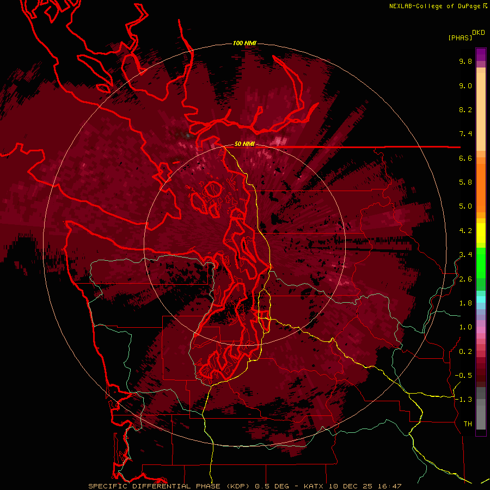Image resolution: width=490 pixels, height=490 pixels.
Task: Click the 9.8 value on color scale
Action: coord(465,61)
